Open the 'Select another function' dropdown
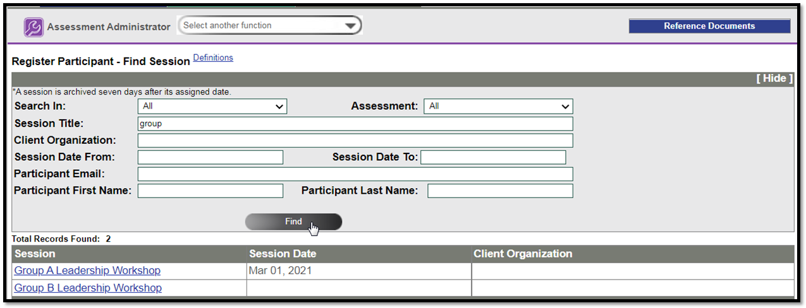The height and width of the screenshot is (308, 806). click(270, 26)
